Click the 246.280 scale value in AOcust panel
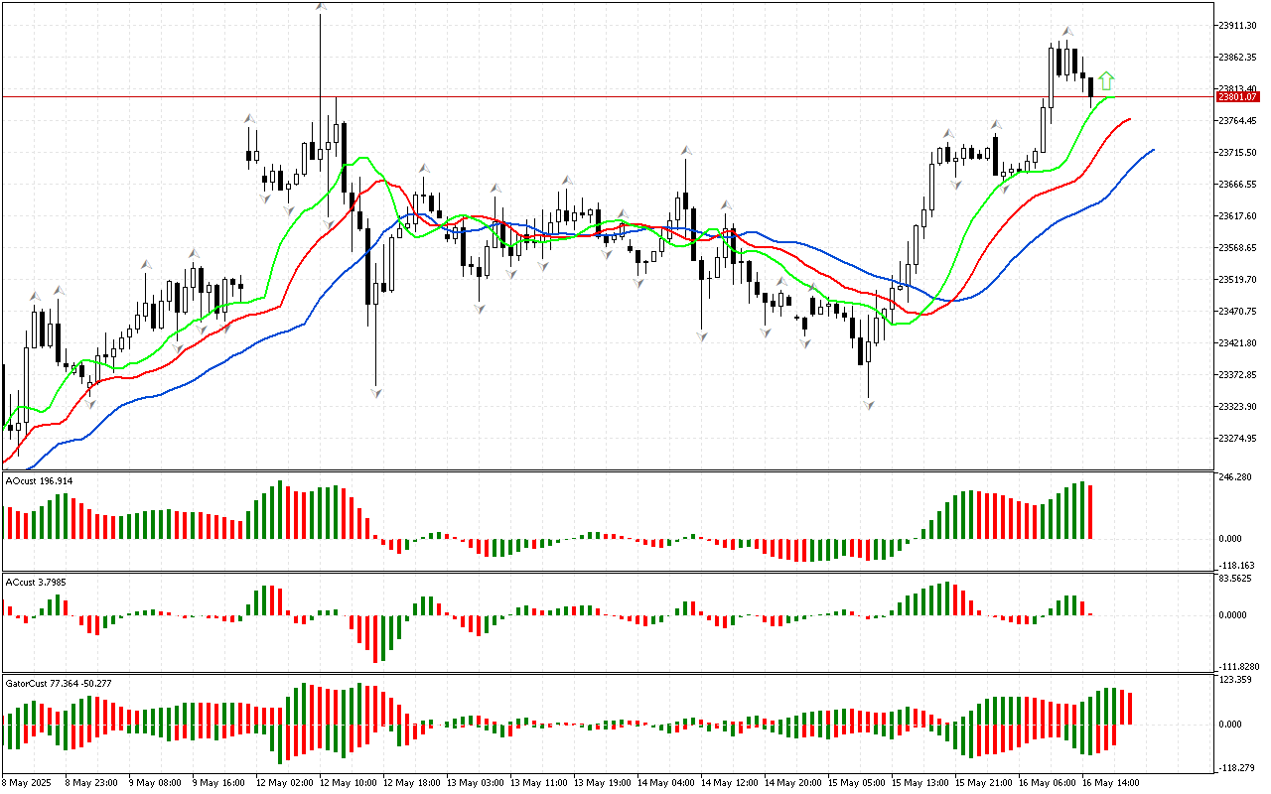 [x=1236, y=477]
